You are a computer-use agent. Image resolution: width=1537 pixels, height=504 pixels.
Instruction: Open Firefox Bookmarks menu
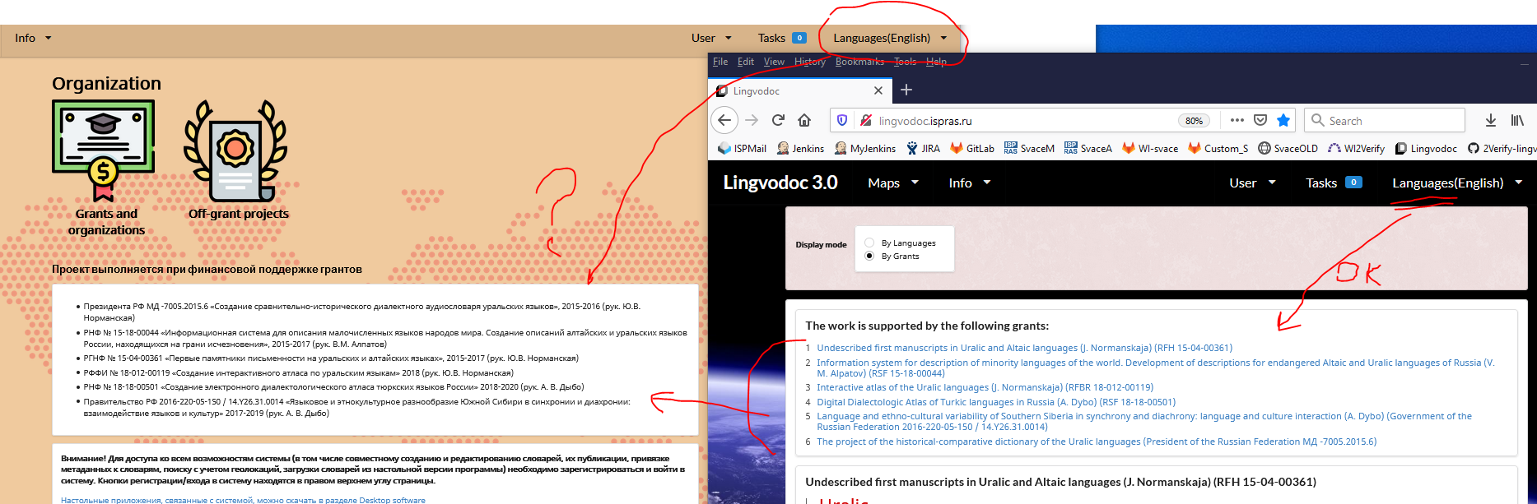point(859,62)
